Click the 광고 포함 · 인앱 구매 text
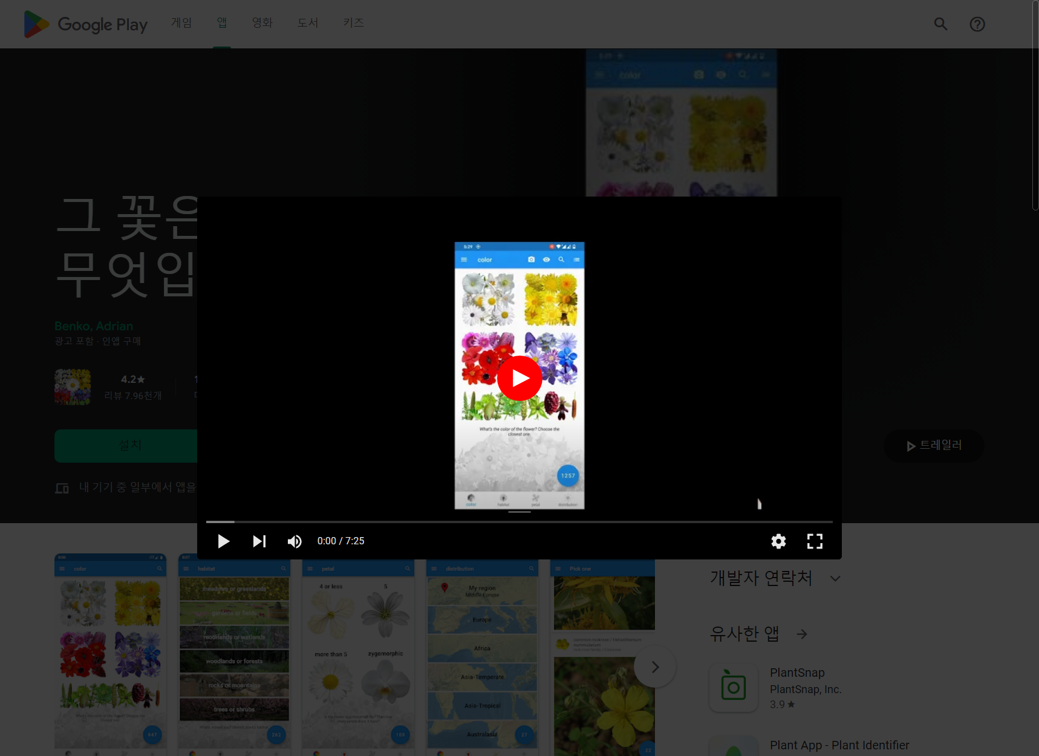The image size is (1039, 756). (97, 341)
